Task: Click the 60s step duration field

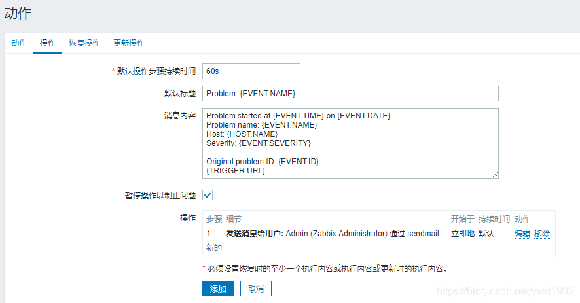Action: tap(251, 71)
